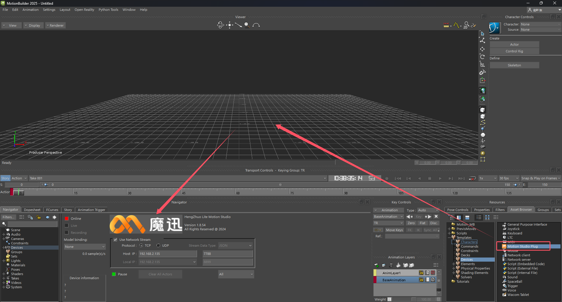Click the Weight slider in Animation Layers
The height and width of the screenshot is (302, 562).
pyautogui.click(x=404, y=299)
